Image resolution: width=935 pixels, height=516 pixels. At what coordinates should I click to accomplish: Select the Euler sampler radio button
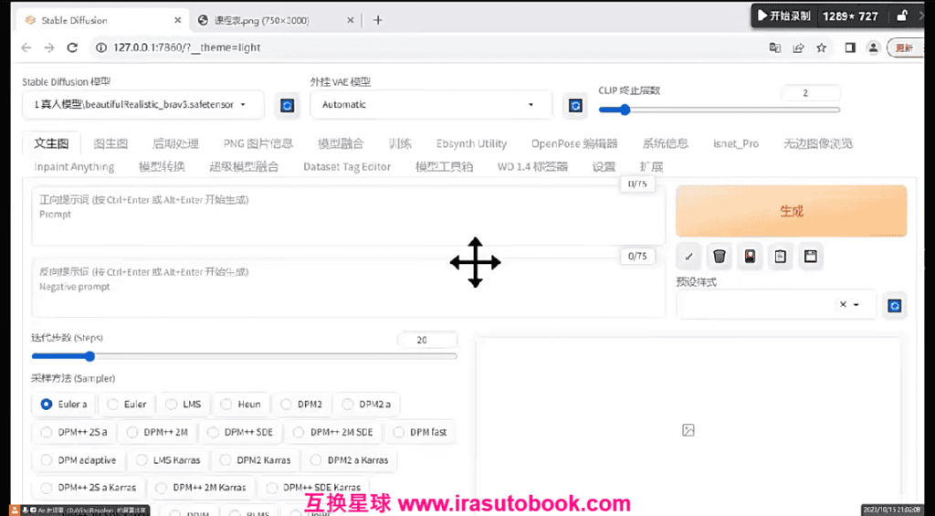tap(112, 404)
